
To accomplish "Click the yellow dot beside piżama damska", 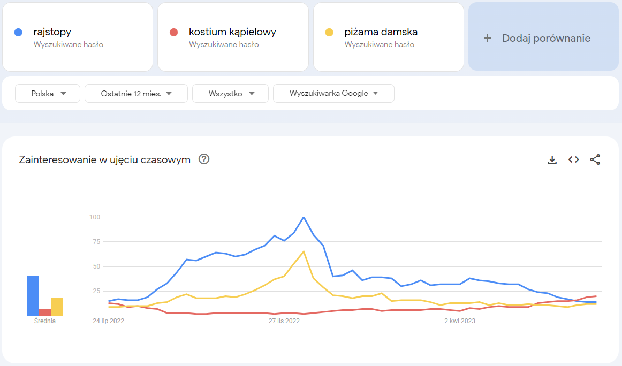I will 329,32.
